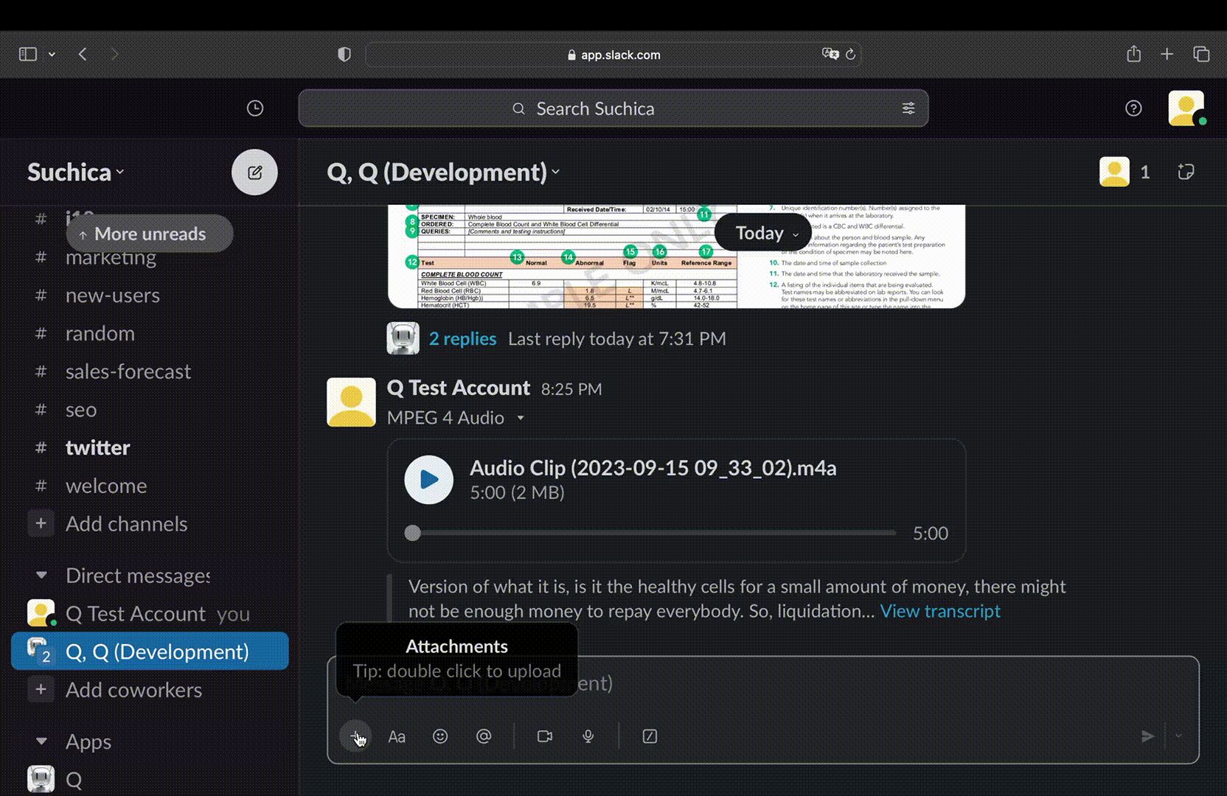Open text formatting with the Aa icon

[397, 736]
